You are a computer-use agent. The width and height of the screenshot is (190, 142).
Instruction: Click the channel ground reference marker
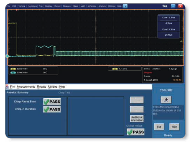click(x=7, y=56)
